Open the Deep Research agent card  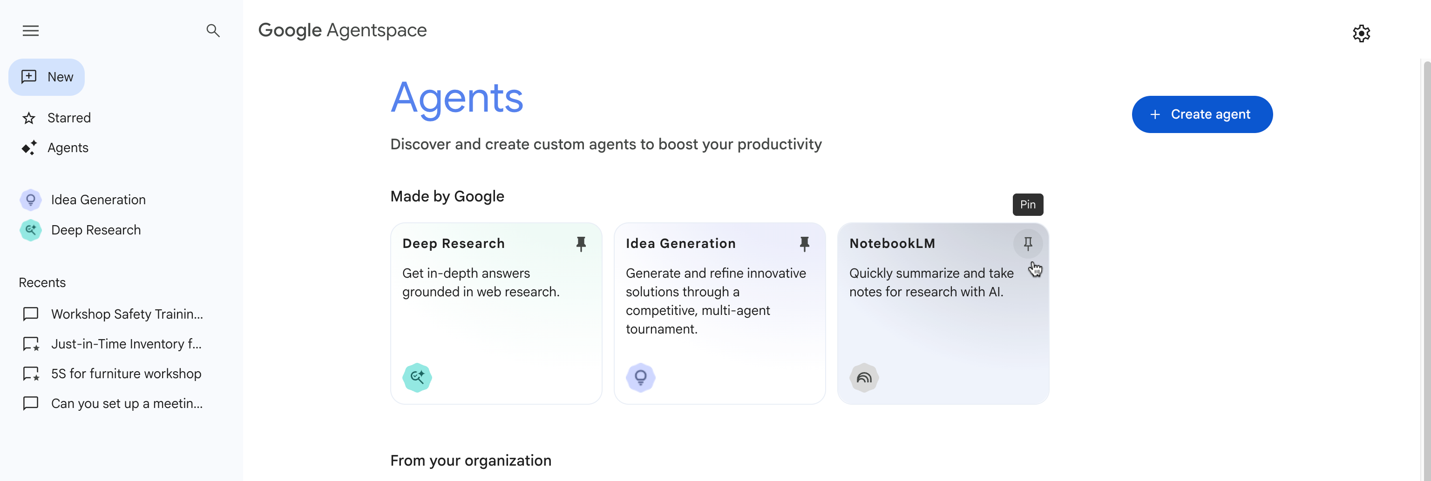(496, 314)
